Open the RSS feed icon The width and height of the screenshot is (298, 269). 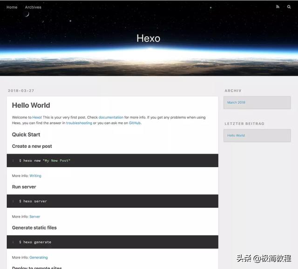[278, 7]
